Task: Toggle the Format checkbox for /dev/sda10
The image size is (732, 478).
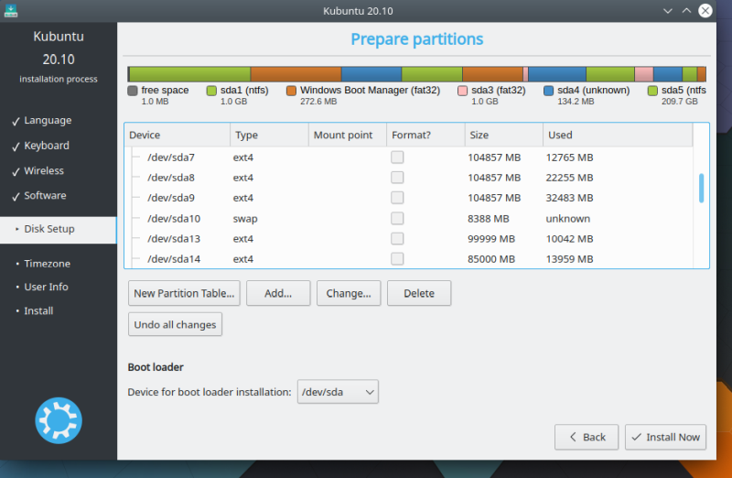Action: 397,218
